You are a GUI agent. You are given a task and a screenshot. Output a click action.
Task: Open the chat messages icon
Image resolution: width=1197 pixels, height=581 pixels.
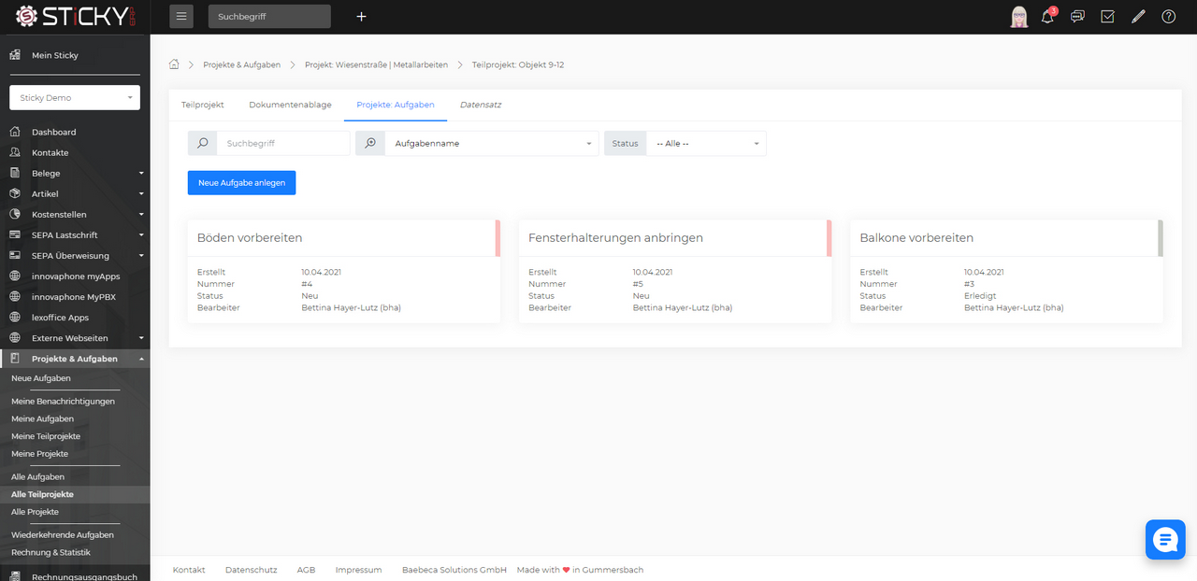pos(1077,16)
